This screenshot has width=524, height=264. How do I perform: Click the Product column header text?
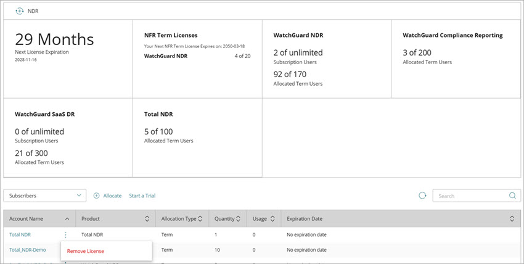[91, 219]
